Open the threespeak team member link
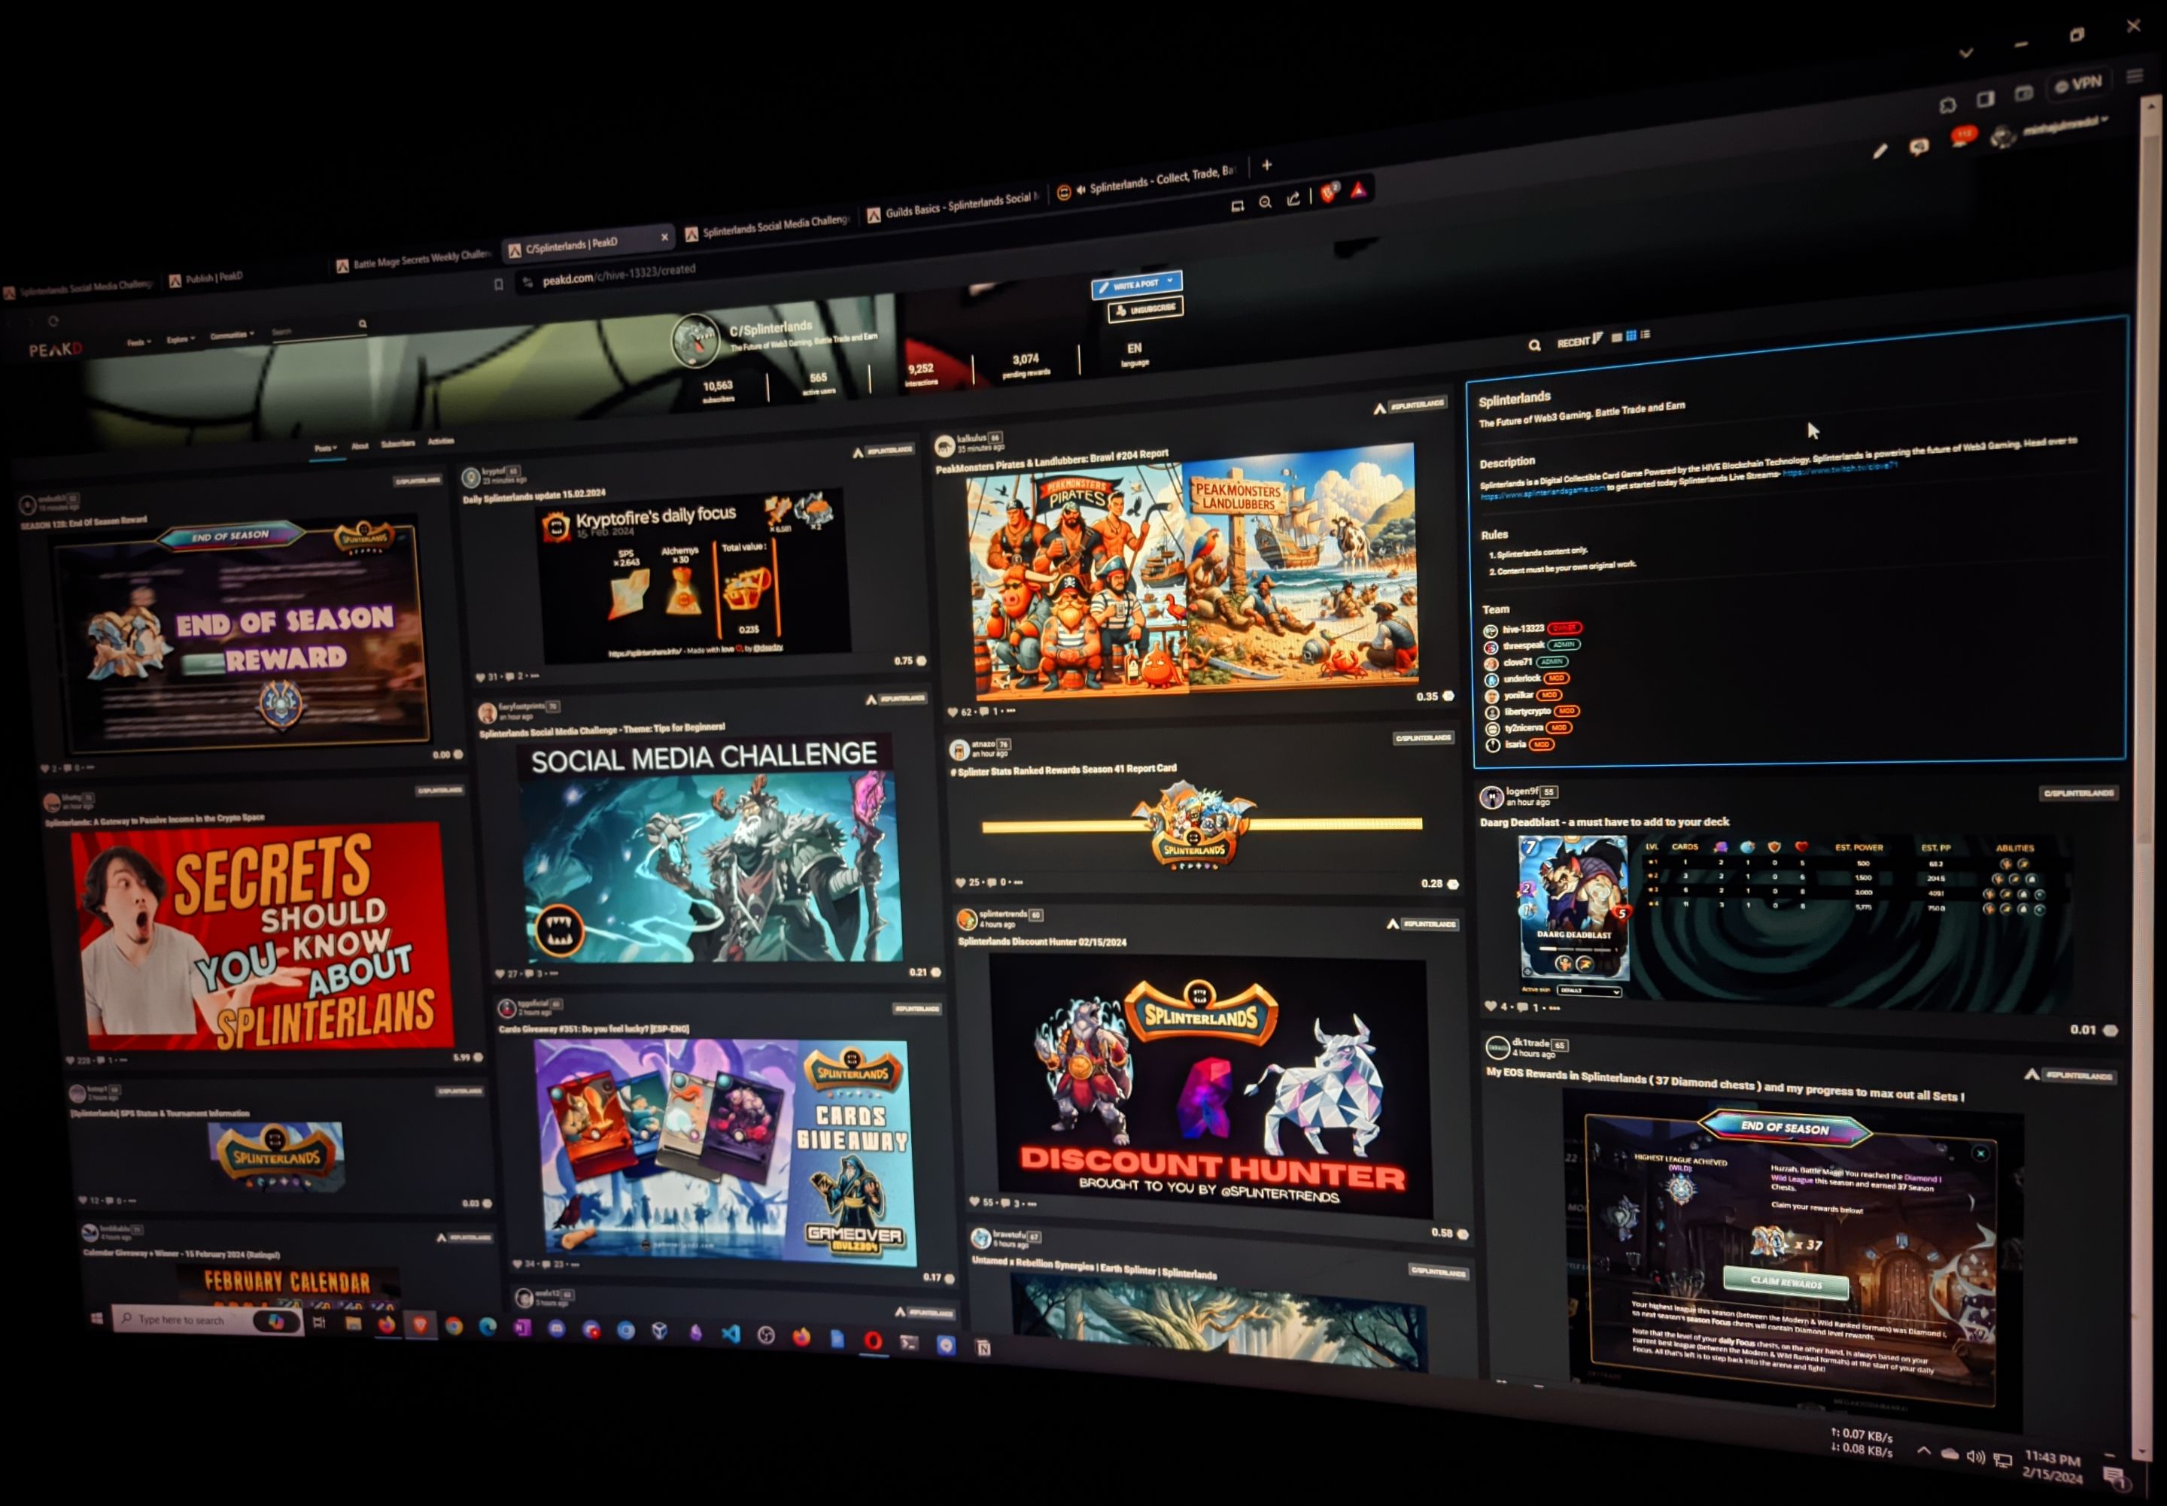Screen dimensions: 2167x1506 click(x=1524, y=645)
